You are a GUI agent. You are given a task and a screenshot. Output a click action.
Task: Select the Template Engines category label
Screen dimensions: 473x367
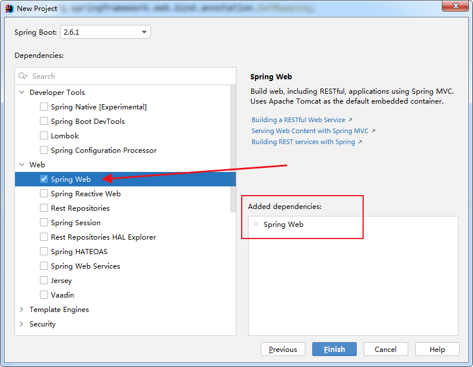pyautogui.click(x=59, y=310)
